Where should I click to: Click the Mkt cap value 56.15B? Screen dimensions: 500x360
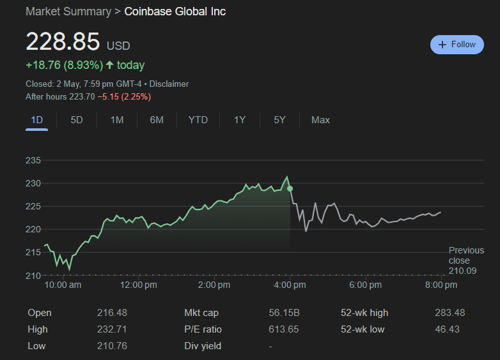(x=284, y=313)
